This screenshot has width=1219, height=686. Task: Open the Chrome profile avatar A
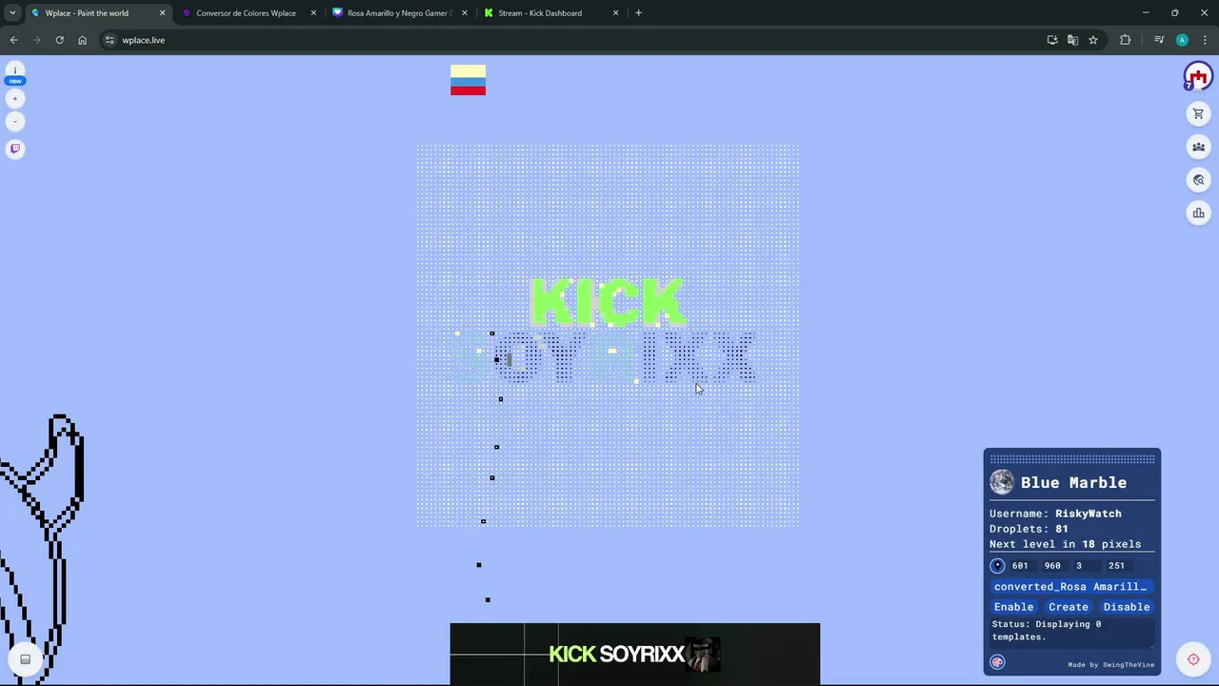coord(1182,40)
